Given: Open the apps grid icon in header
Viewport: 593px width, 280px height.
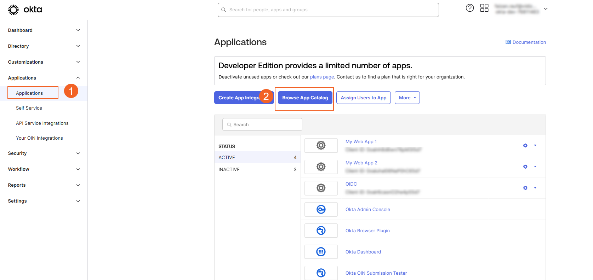Looking at the screenshot, I should pos(484,8).
